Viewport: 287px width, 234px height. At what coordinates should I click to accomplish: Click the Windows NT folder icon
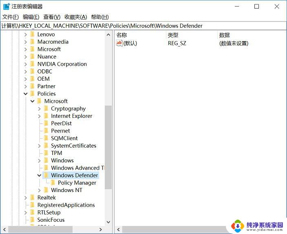pos(46,190)
